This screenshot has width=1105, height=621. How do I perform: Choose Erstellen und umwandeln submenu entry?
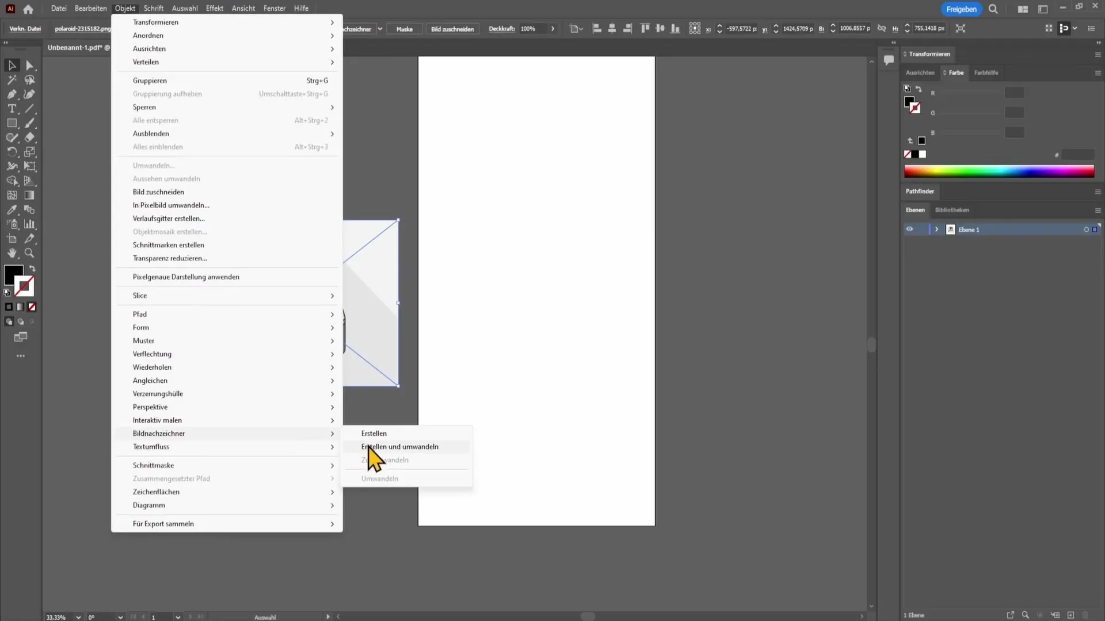[407, 447]
